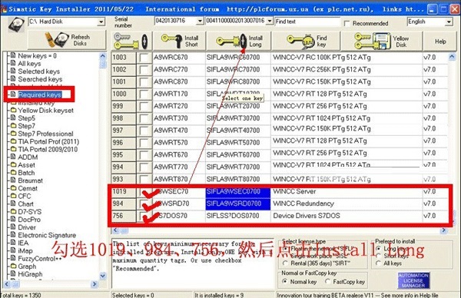Click the CFC folder icon
Image resolution: width=461 pixels, height=298 pixels.
(13, 196)
